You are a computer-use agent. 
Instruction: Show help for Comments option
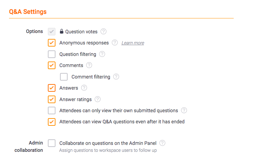click(89, 65)
